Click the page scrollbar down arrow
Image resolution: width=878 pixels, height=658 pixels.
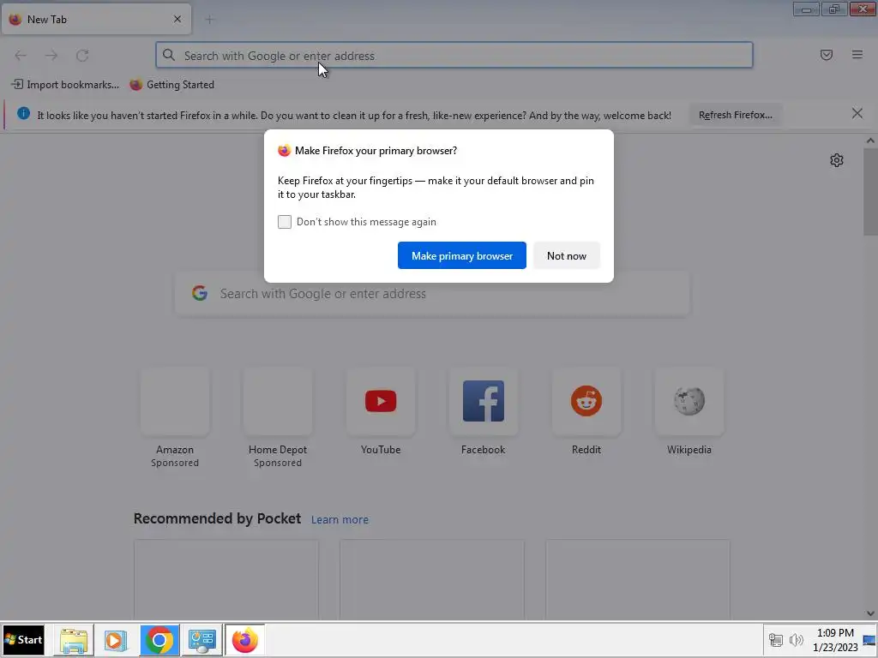tap(870, 613)
